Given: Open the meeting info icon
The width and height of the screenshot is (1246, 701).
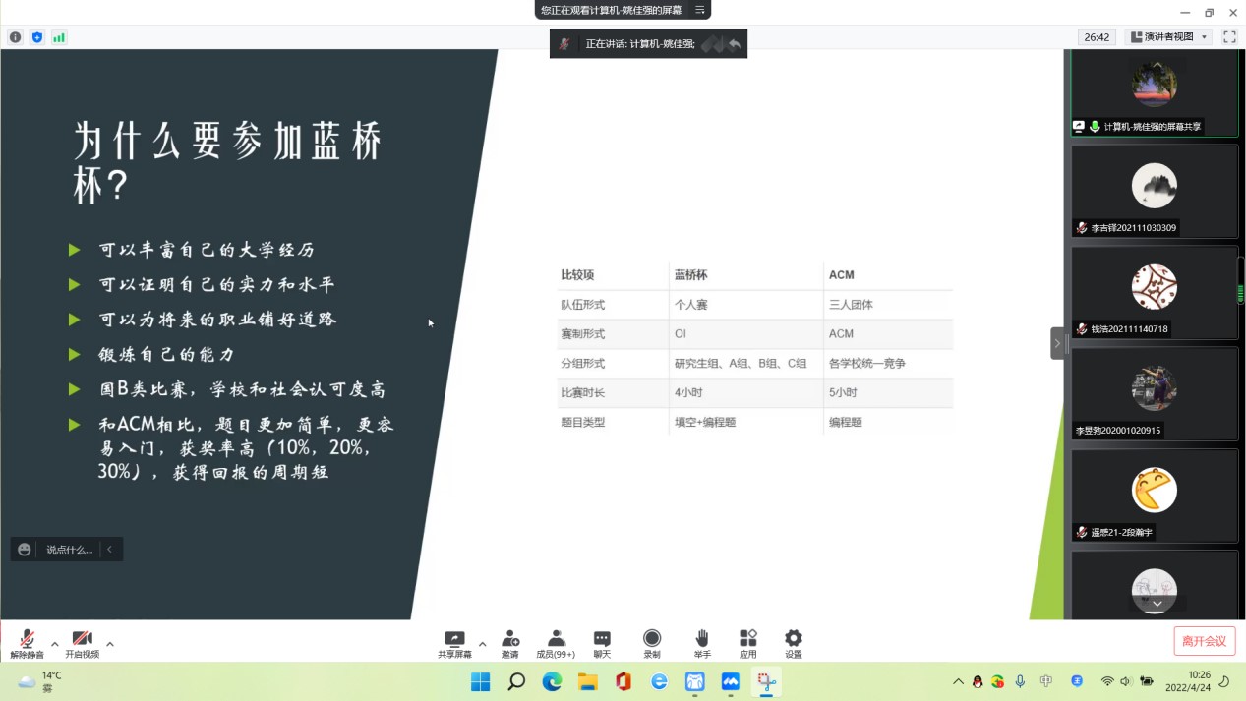Looking at the screenshot, I should coord(16,37).
